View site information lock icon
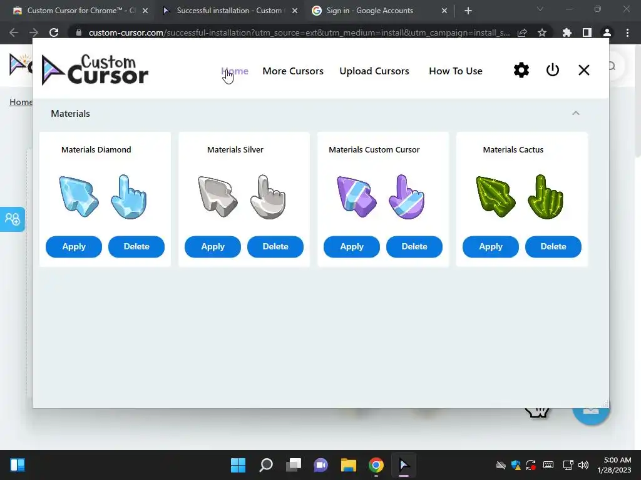This screenshot has height=480, width=641. (x=78, y=32)
